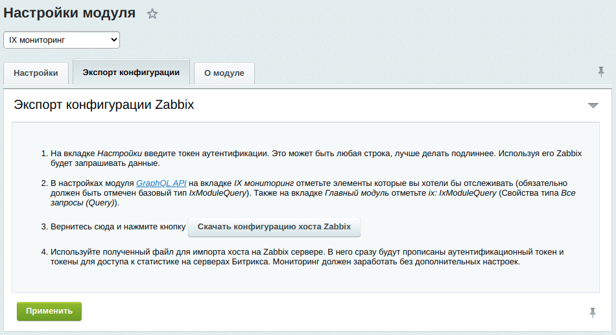
Task: Collapse the Экспорт конфигурации Zabbix section
Action: [x=593, y=105]
